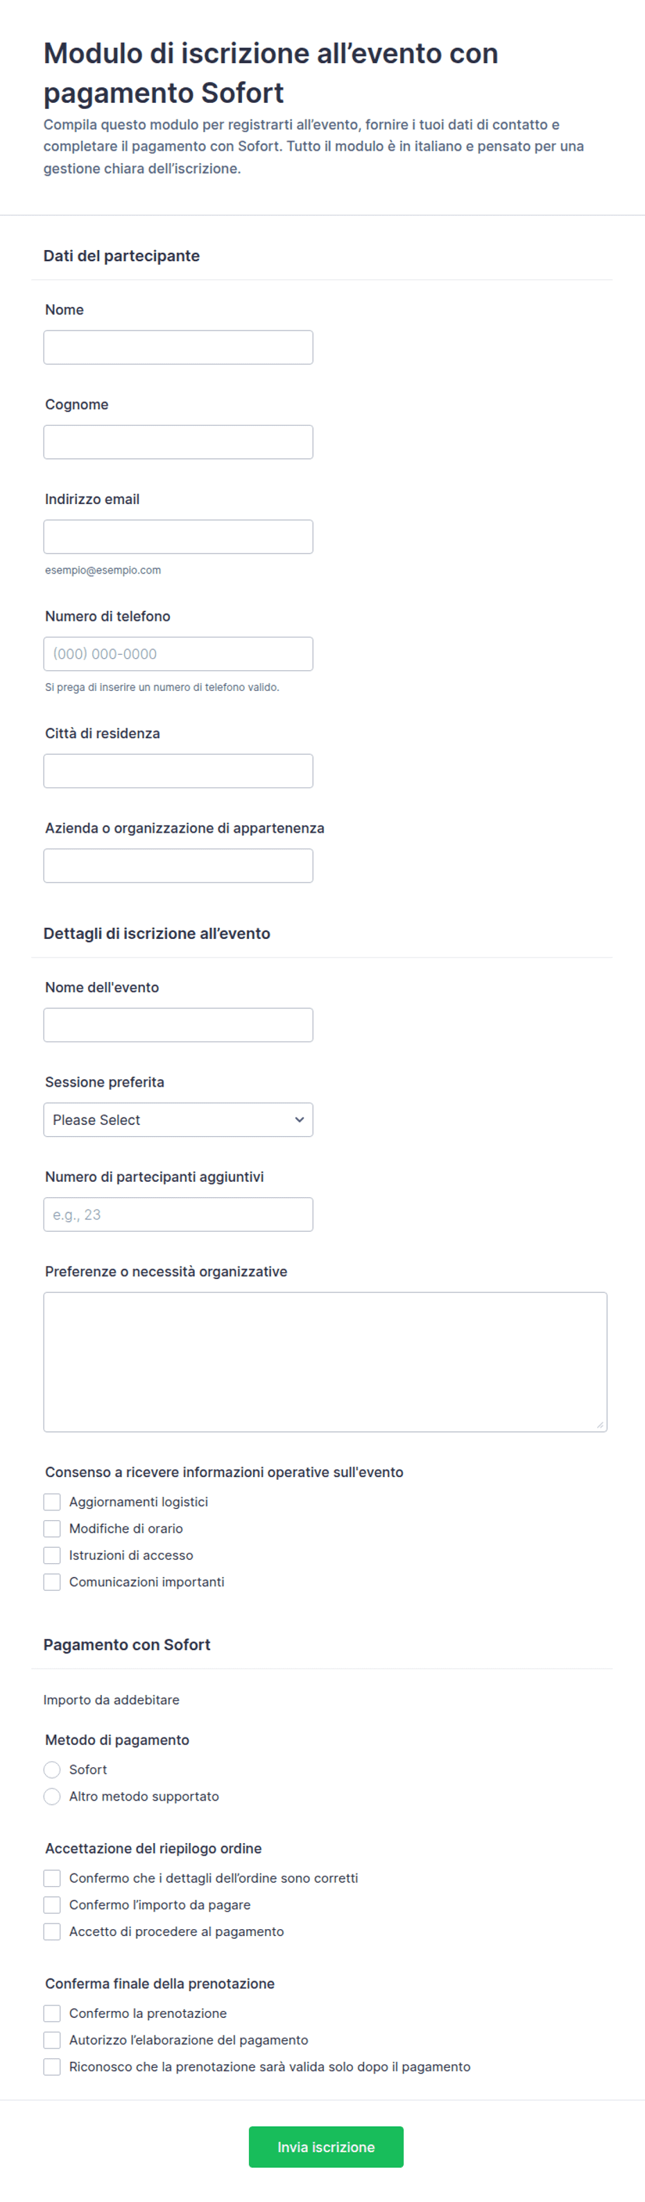Focus the Cognome input field

(178, 442)
